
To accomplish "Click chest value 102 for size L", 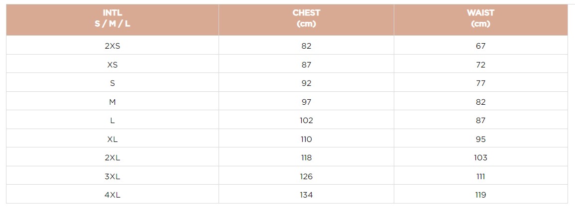I will pyautogui.click(x=306, y=121).
